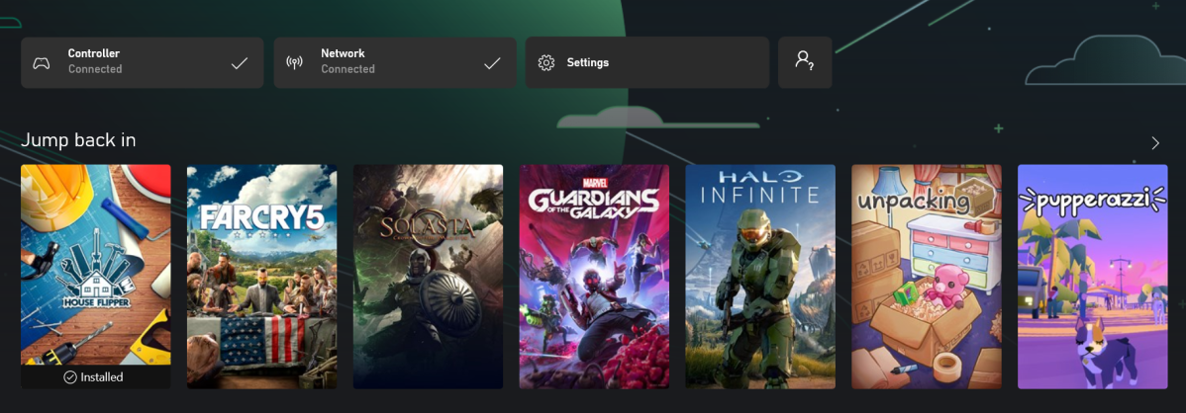Open the Settings button
This screenshot has width=1186, height=413.
pyautogui.click(x=646, y=62)
